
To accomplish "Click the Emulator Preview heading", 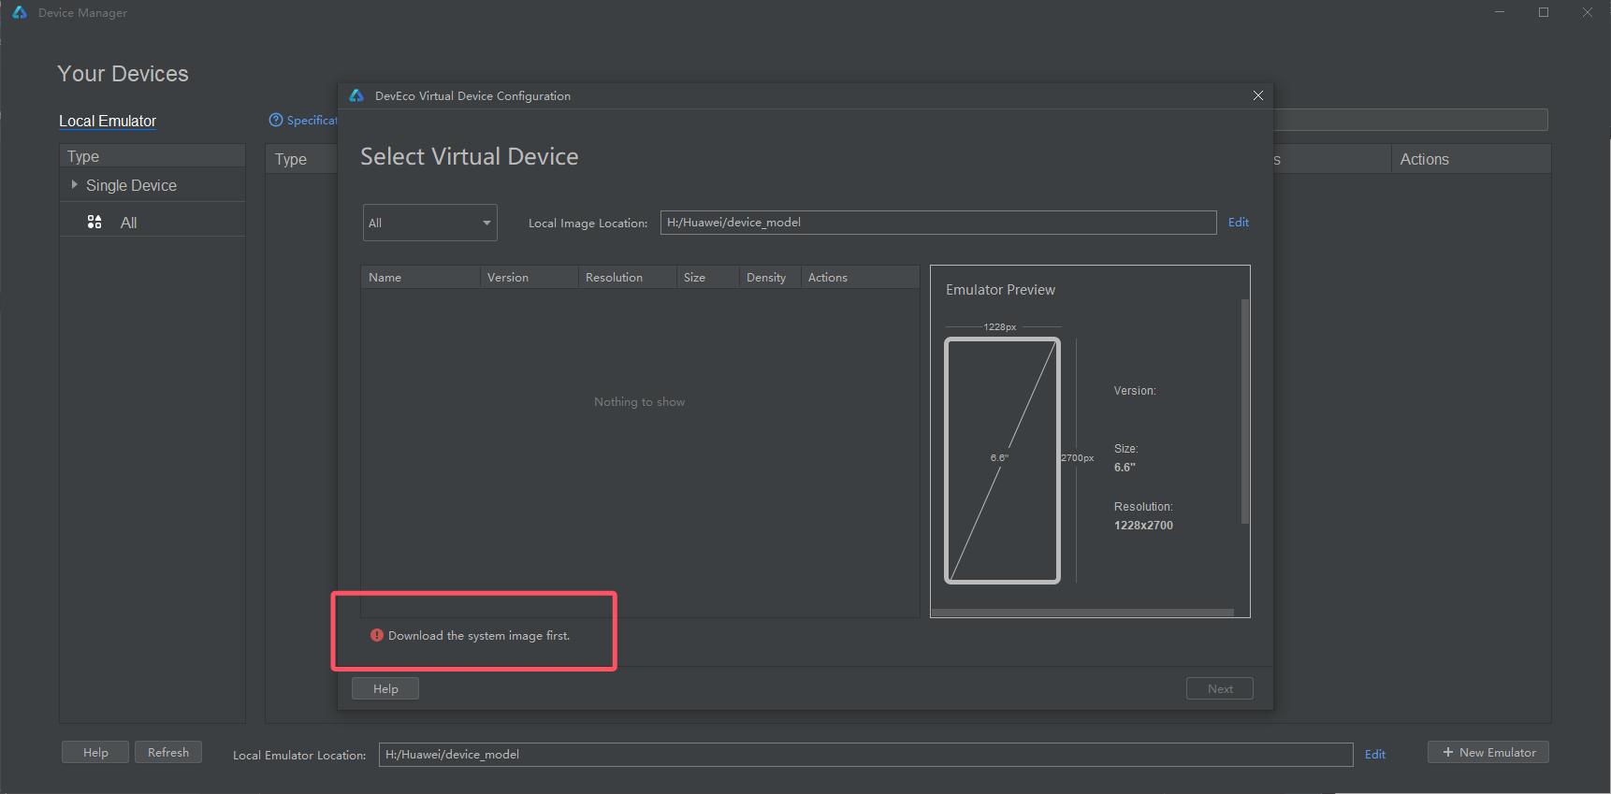I will point(1000,290).
